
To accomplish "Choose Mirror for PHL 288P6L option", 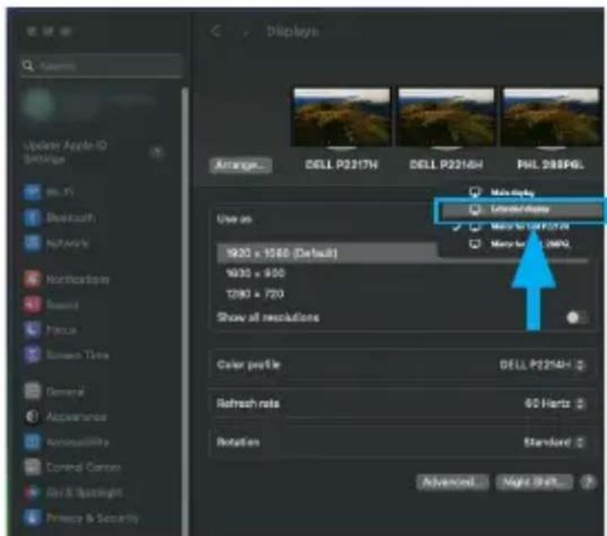I will pos(519,244).
